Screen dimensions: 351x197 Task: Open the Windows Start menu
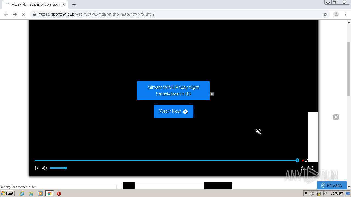7,193
